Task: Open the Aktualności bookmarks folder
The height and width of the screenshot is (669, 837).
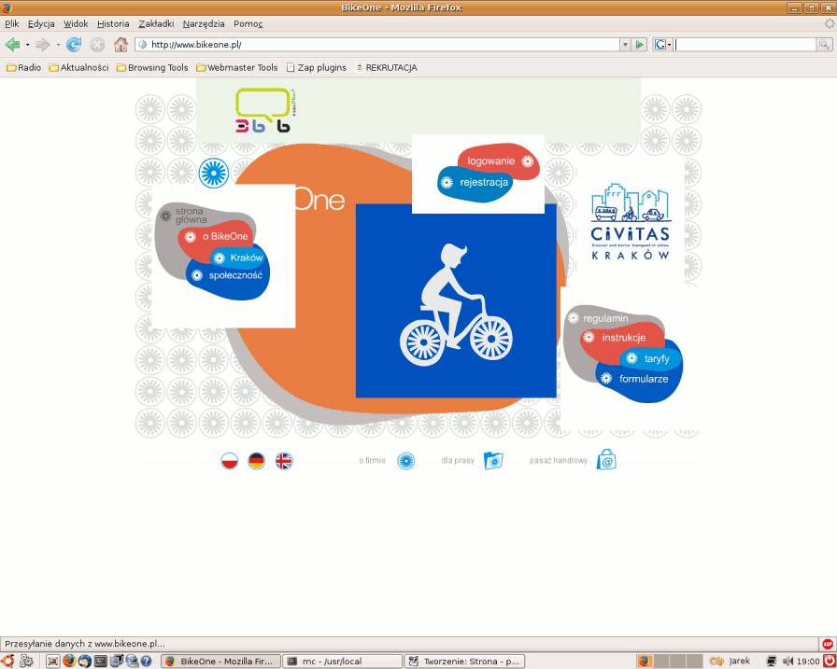Action: pos(78,68)
